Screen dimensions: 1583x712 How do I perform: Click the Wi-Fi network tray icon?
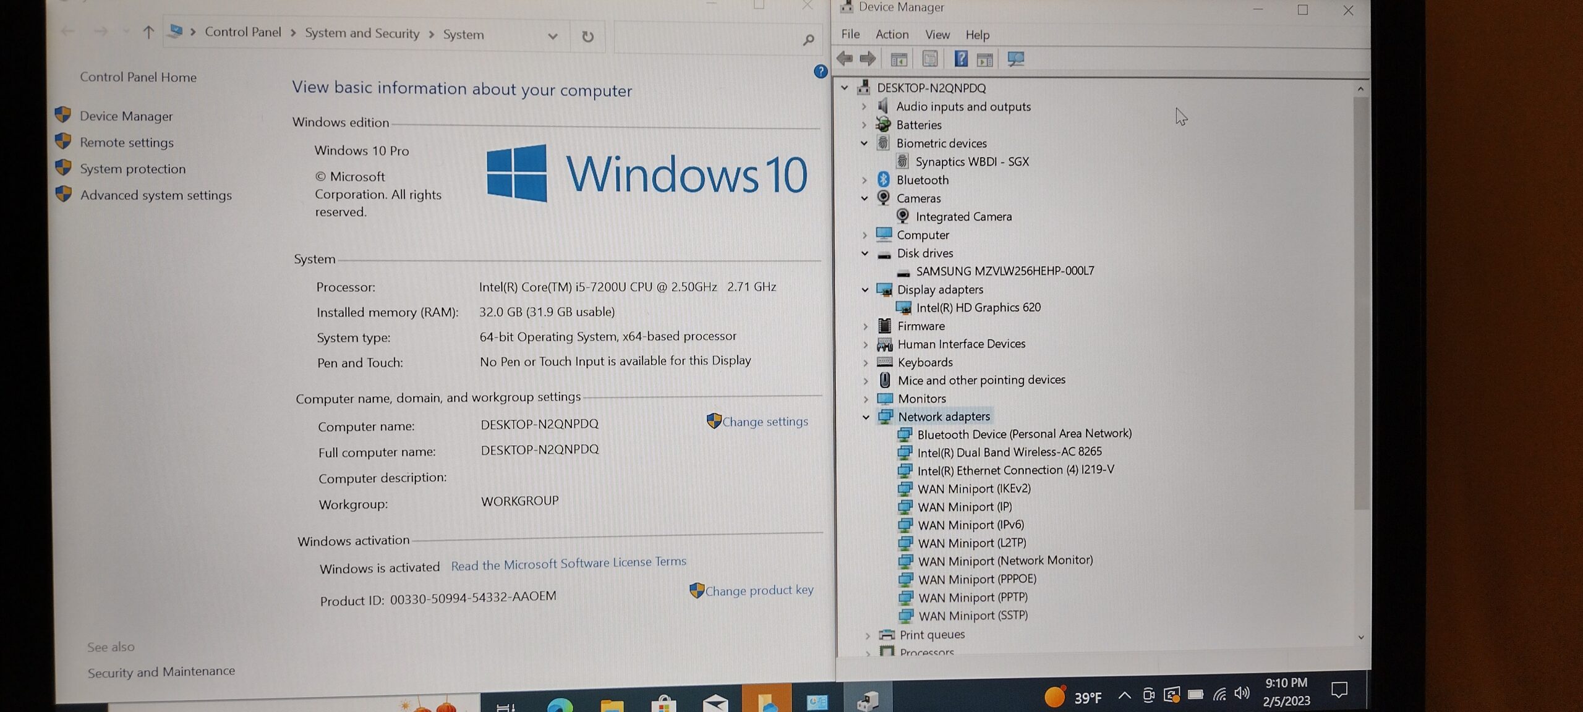1219,694
